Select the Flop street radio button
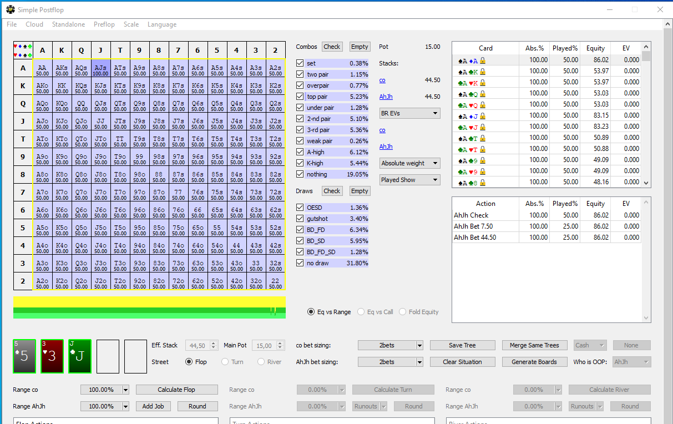 [189, 362]
